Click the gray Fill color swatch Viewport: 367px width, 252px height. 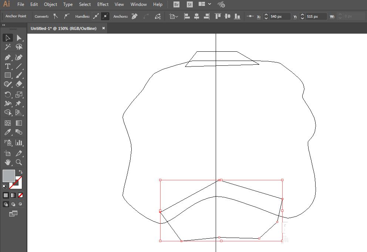(x=9, y=176)
